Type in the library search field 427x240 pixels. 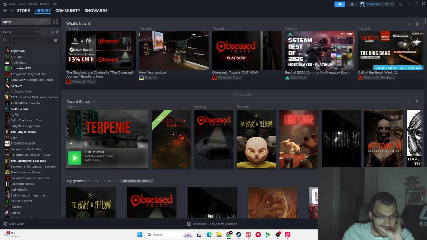pyautogui.click(x=30, y=40)
